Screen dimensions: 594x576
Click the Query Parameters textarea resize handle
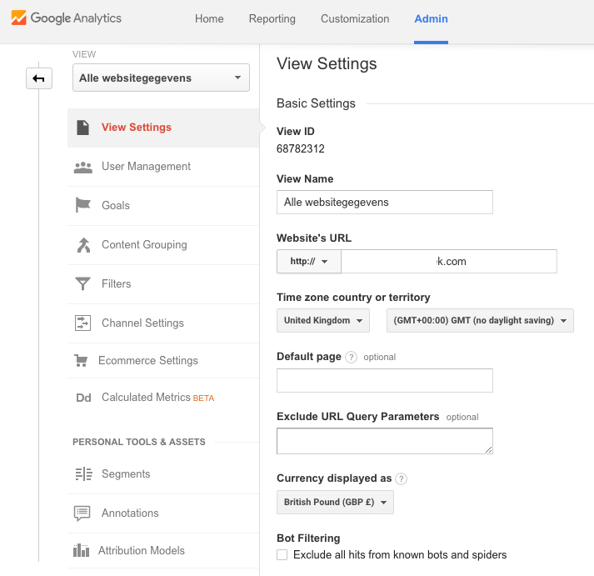tap(488, 449)
